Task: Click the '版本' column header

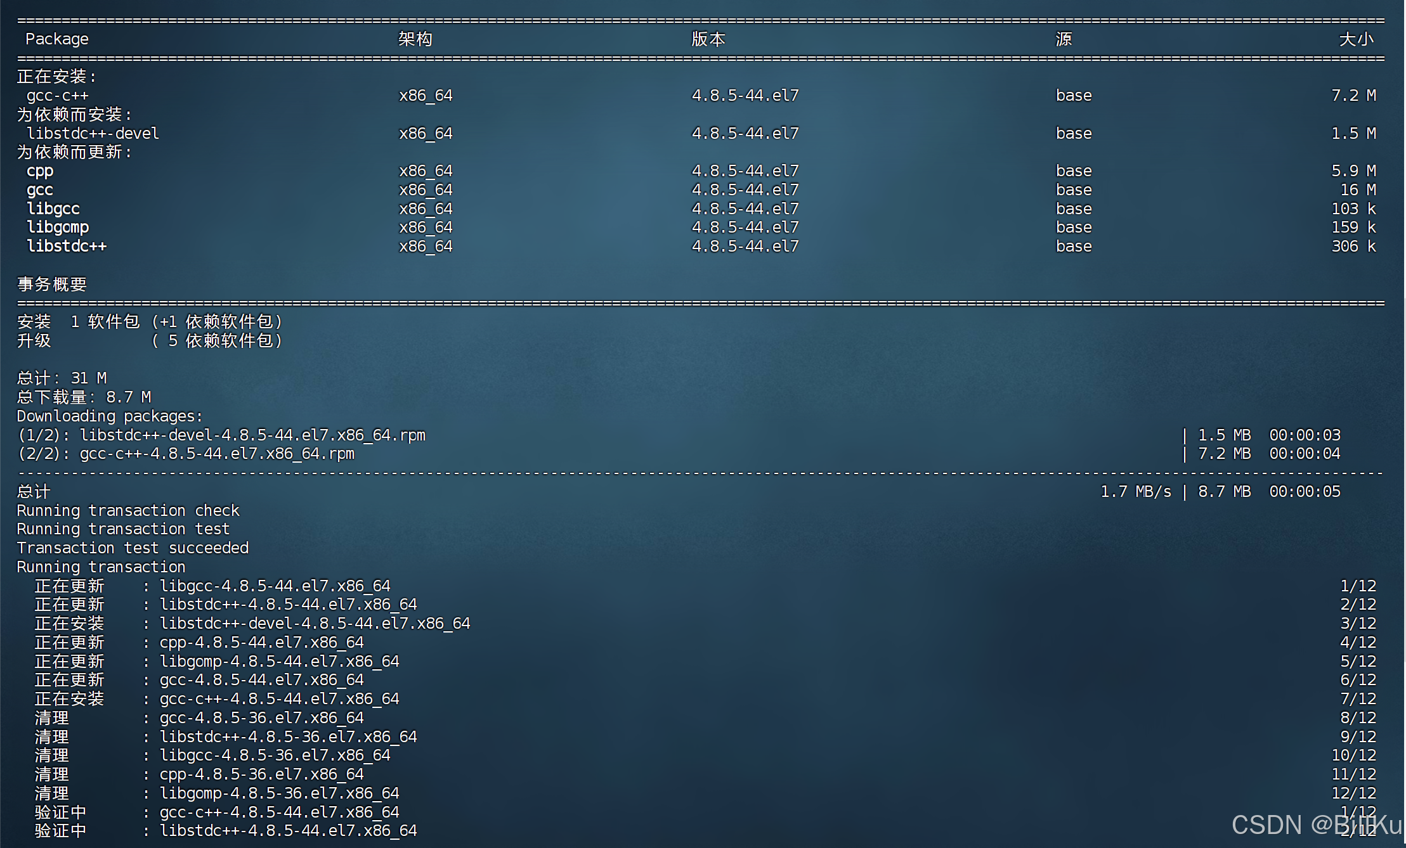Action: click(708, 39)
